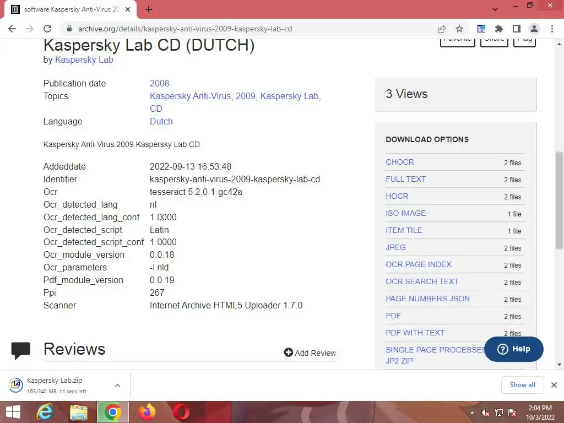Viewport: 564px width, 423px height.
Task: Download the FULL TEXT files
Action: tap(406, 179)
